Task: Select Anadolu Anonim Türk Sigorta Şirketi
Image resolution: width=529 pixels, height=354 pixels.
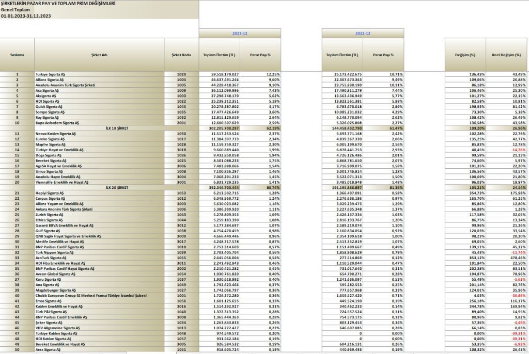Action: (66, 85)
